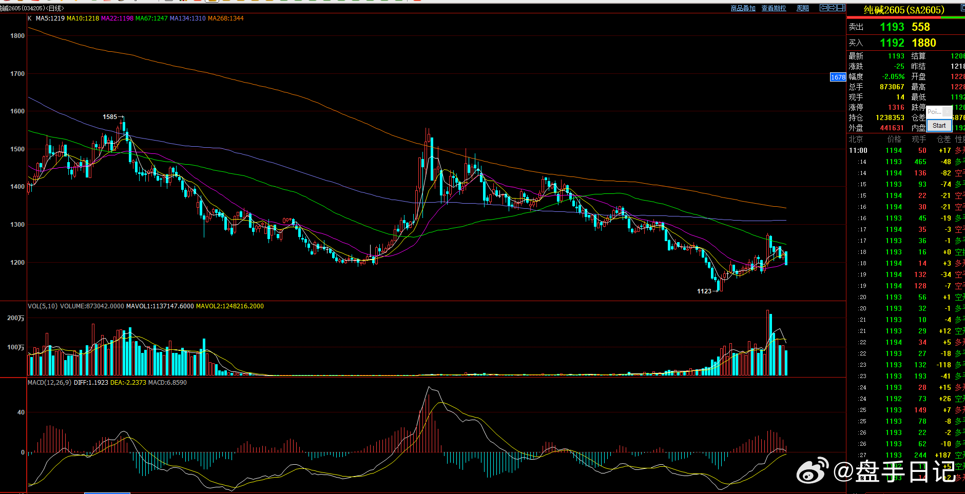The image size is (965, 494).
Task: Click the 1123 low price marker
Action: coord(704,291)
